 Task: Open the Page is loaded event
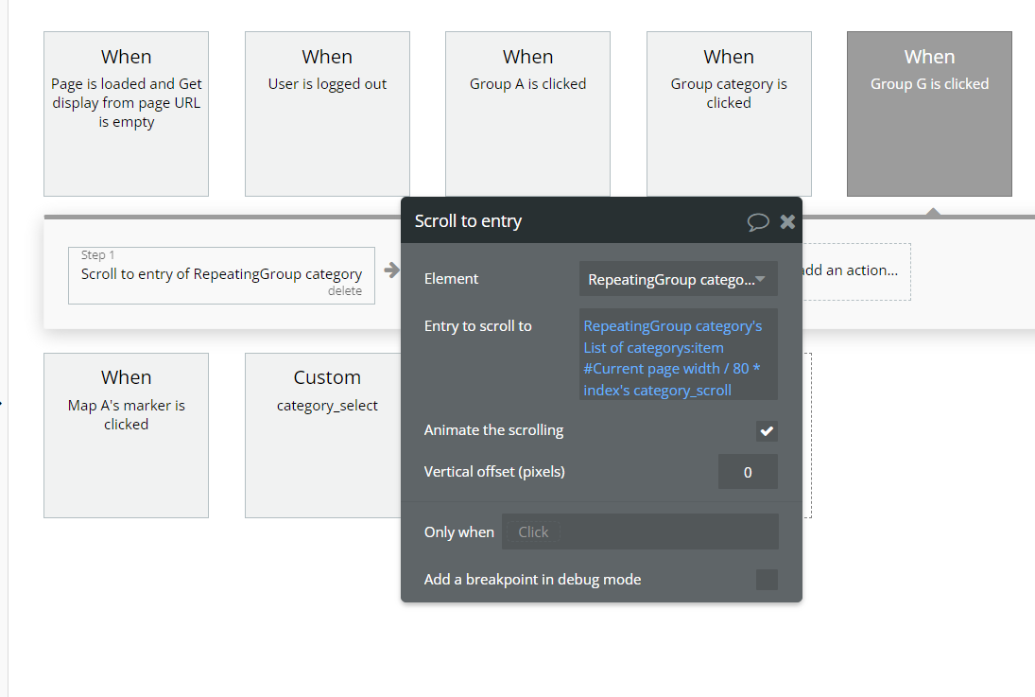(126, 113)
